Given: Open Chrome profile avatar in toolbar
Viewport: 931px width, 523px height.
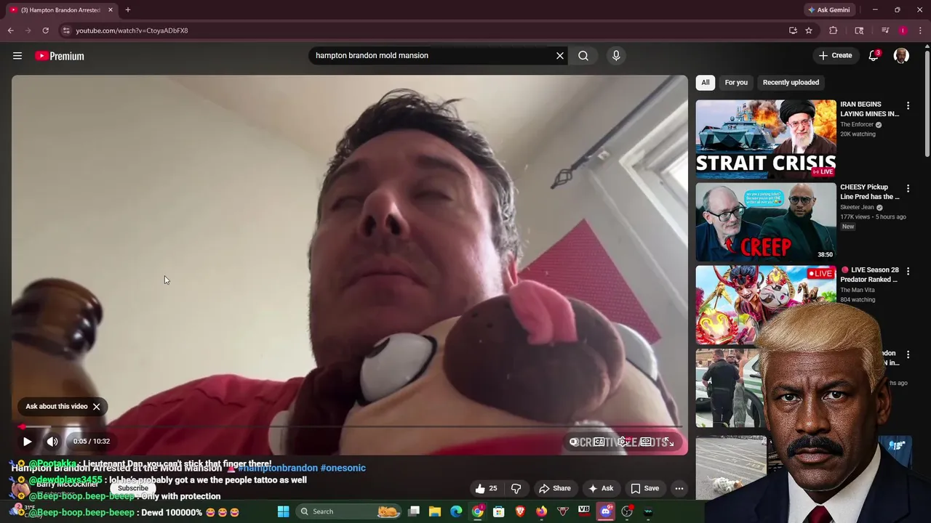Looking at the screenshot, I should pyautogui.click(x=903, y=31).
